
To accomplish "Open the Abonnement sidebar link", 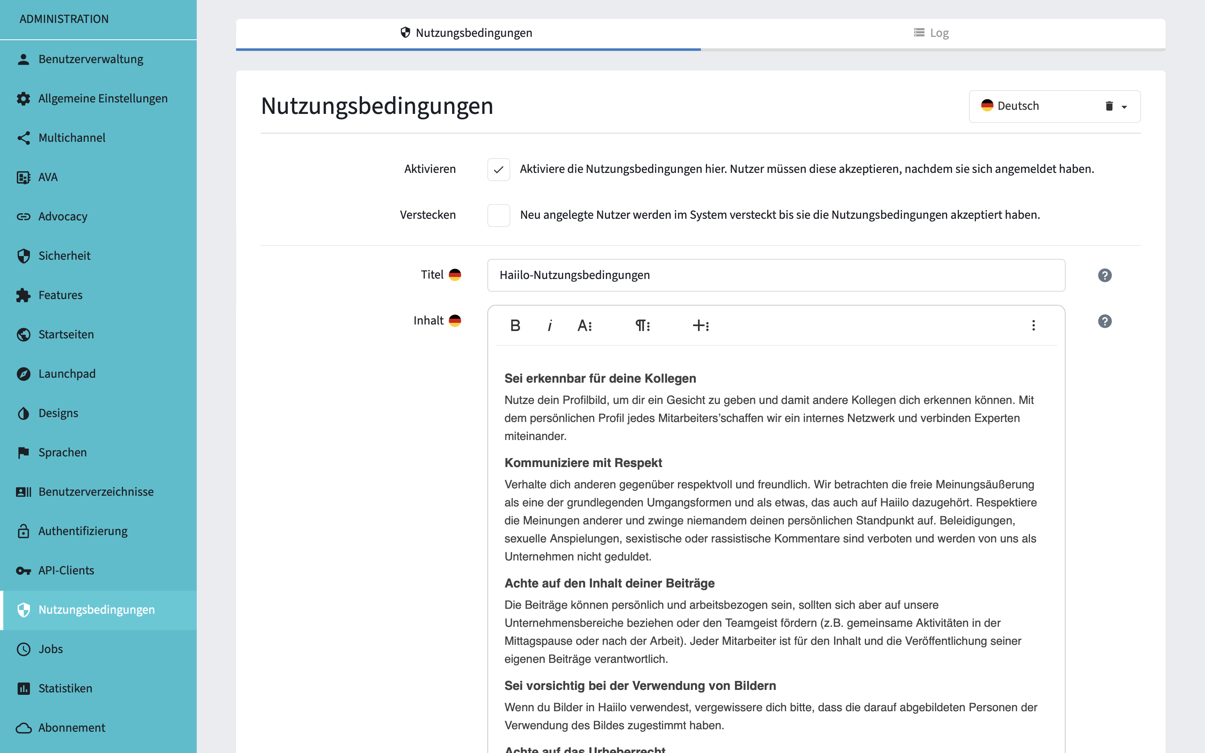I will [x=98, y=728].
